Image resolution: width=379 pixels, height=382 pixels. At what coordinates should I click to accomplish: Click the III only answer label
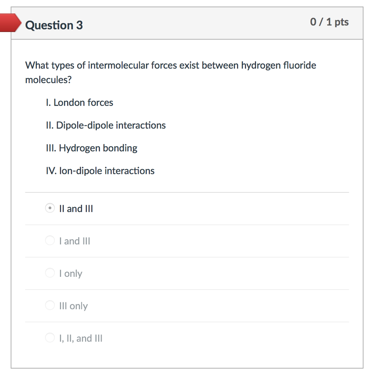click(73, 306)
